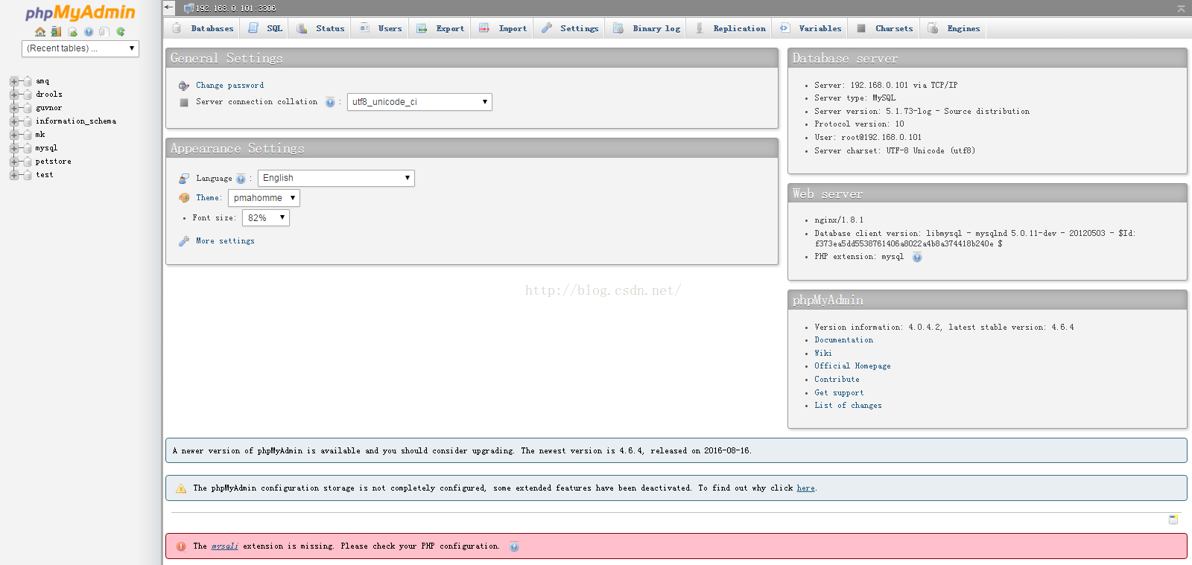Switch to the SQL tab
The height and width of the screenshot is (565, 1192).
coord(264,28)
